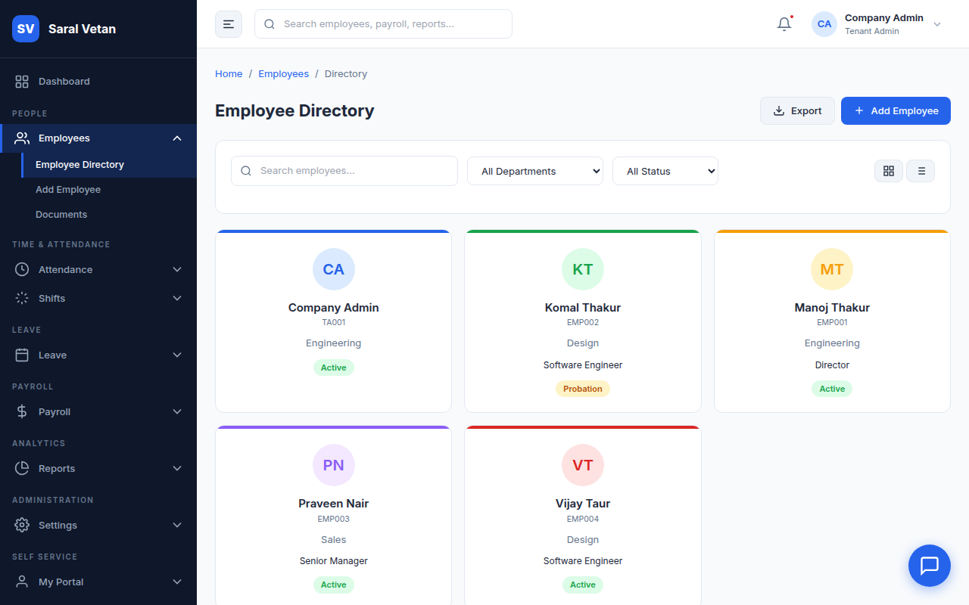969x605 pixels.
Task: Click the Search employees field
Action: [344, 171]
